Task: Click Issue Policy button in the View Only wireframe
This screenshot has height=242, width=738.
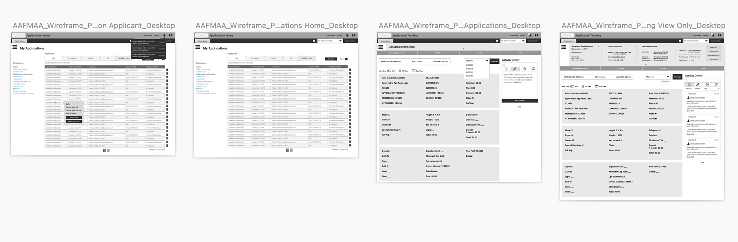Action: (x=714, y=60)
